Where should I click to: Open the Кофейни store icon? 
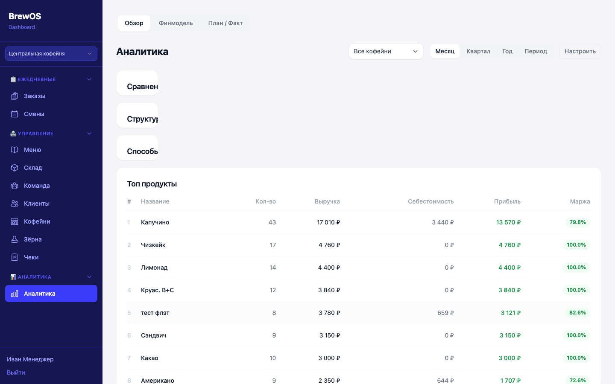(x=15, y=221)
